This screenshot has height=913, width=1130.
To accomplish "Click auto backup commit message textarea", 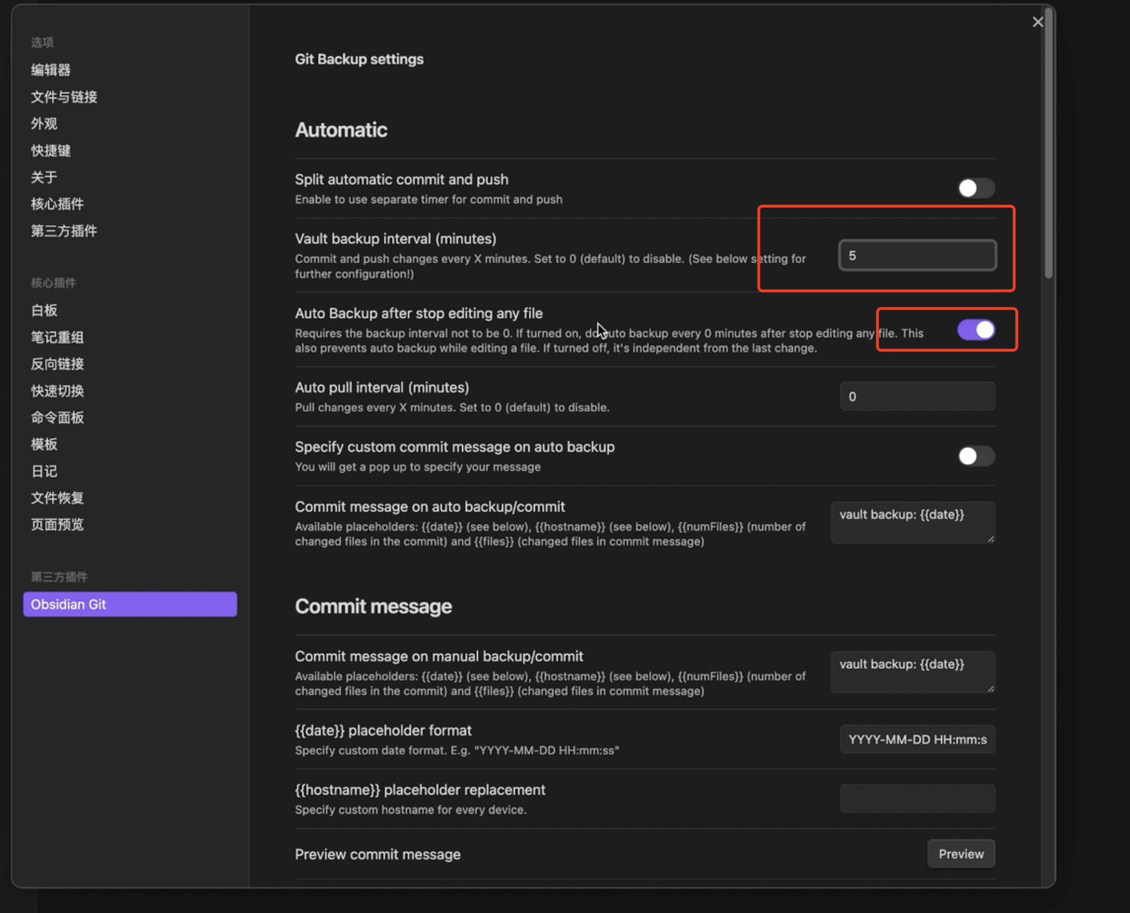I will [x=912, y=522].
